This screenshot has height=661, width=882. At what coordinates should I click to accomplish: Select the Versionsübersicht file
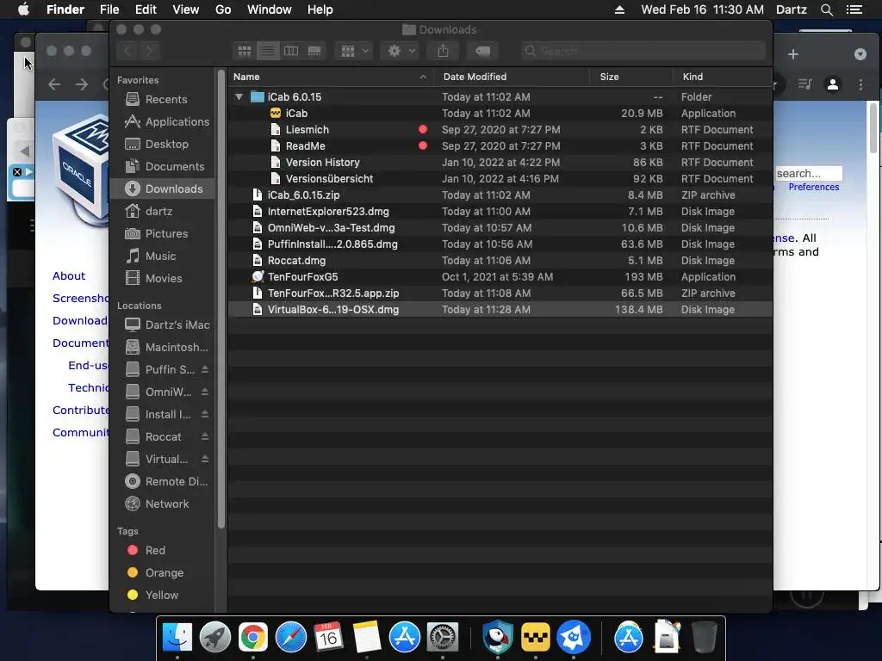pos(500,178)
